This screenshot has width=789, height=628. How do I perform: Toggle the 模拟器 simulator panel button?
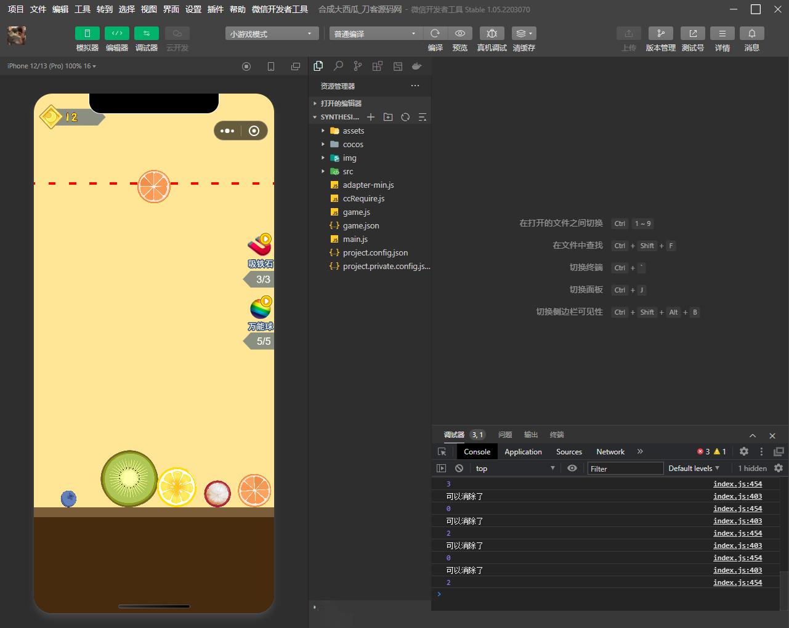pyautogui.click(x=87, y=33)
